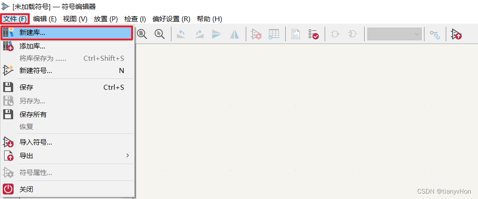Image resolution: width=478 pixels, height=199 pixels.
Task: Click 保存 in the file menu
Action: pos(68,87)
